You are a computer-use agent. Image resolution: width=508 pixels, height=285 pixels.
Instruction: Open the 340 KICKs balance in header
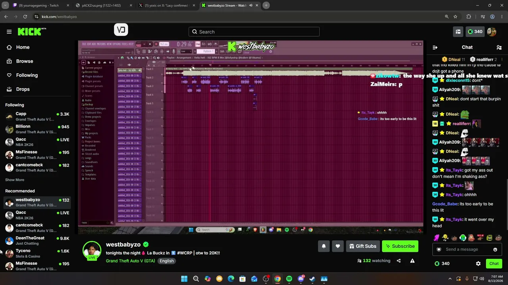click(x=475, y=32)
